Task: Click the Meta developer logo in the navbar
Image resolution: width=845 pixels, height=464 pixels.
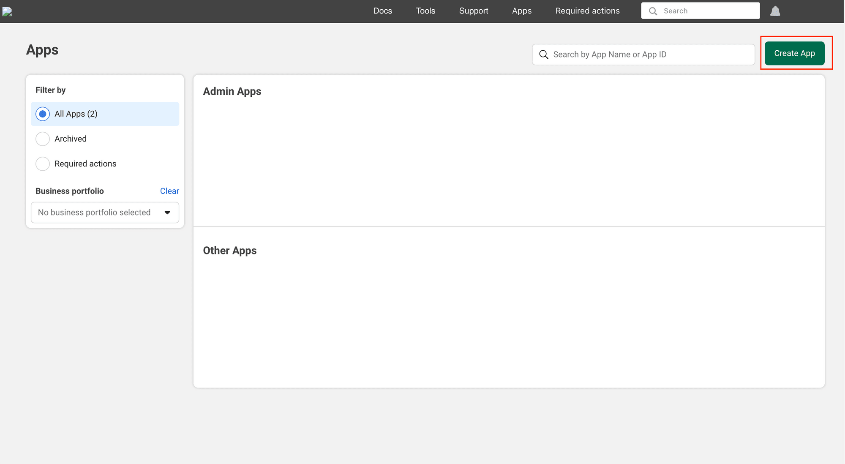Action: click(x=7, y=11)
